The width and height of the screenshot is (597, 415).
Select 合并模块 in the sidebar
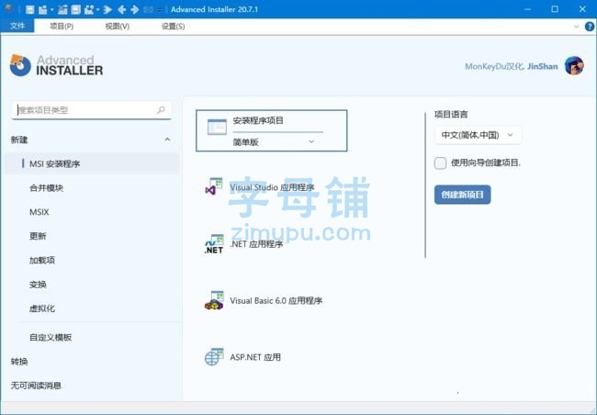coord(47,188)
